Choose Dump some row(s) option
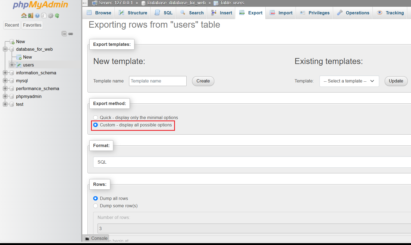The image size is (411, 245). click(x=96, y=206)
